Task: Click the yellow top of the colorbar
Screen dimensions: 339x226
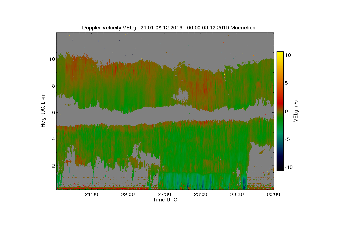Action: pyautogui.click(x=280, y=54)
